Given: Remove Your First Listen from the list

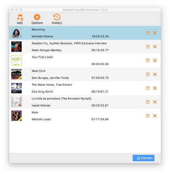Looking at the screenshot, I should [155, 60].
